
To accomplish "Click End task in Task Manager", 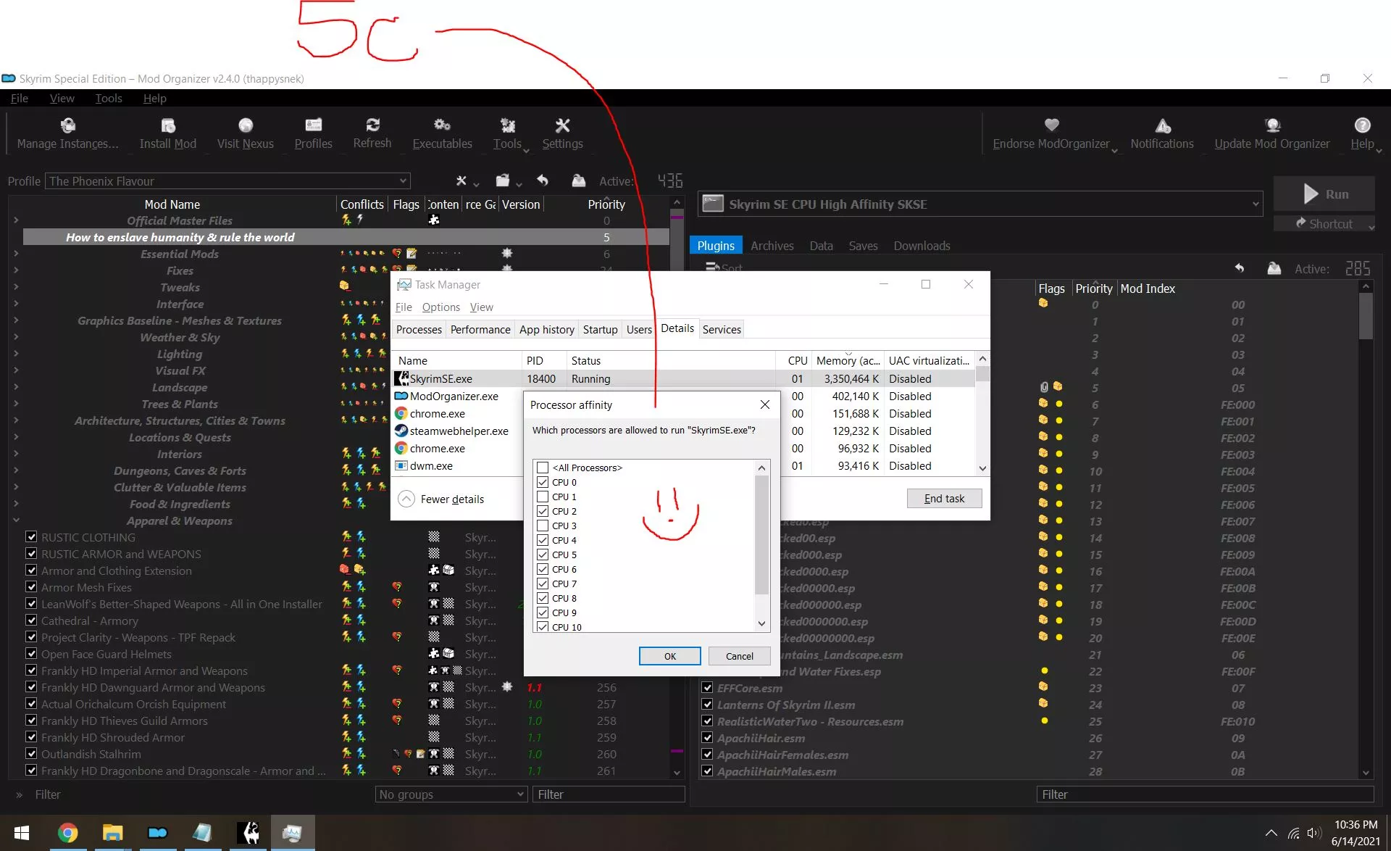I will click(944, 498).
